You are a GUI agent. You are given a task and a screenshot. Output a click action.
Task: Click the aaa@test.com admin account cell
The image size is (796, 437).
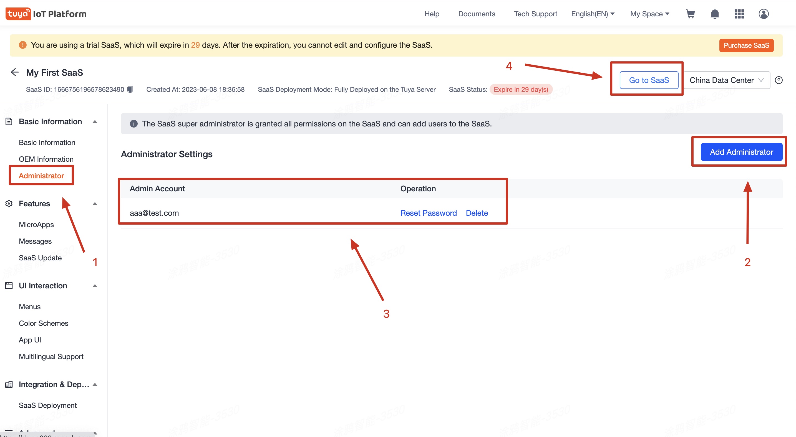154,213
